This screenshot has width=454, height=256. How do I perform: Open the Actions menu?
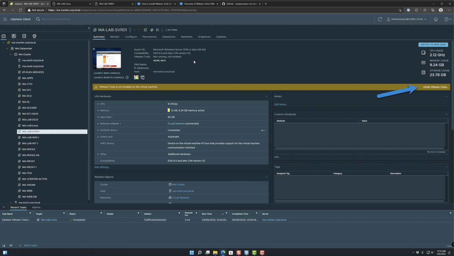(171, 30)
